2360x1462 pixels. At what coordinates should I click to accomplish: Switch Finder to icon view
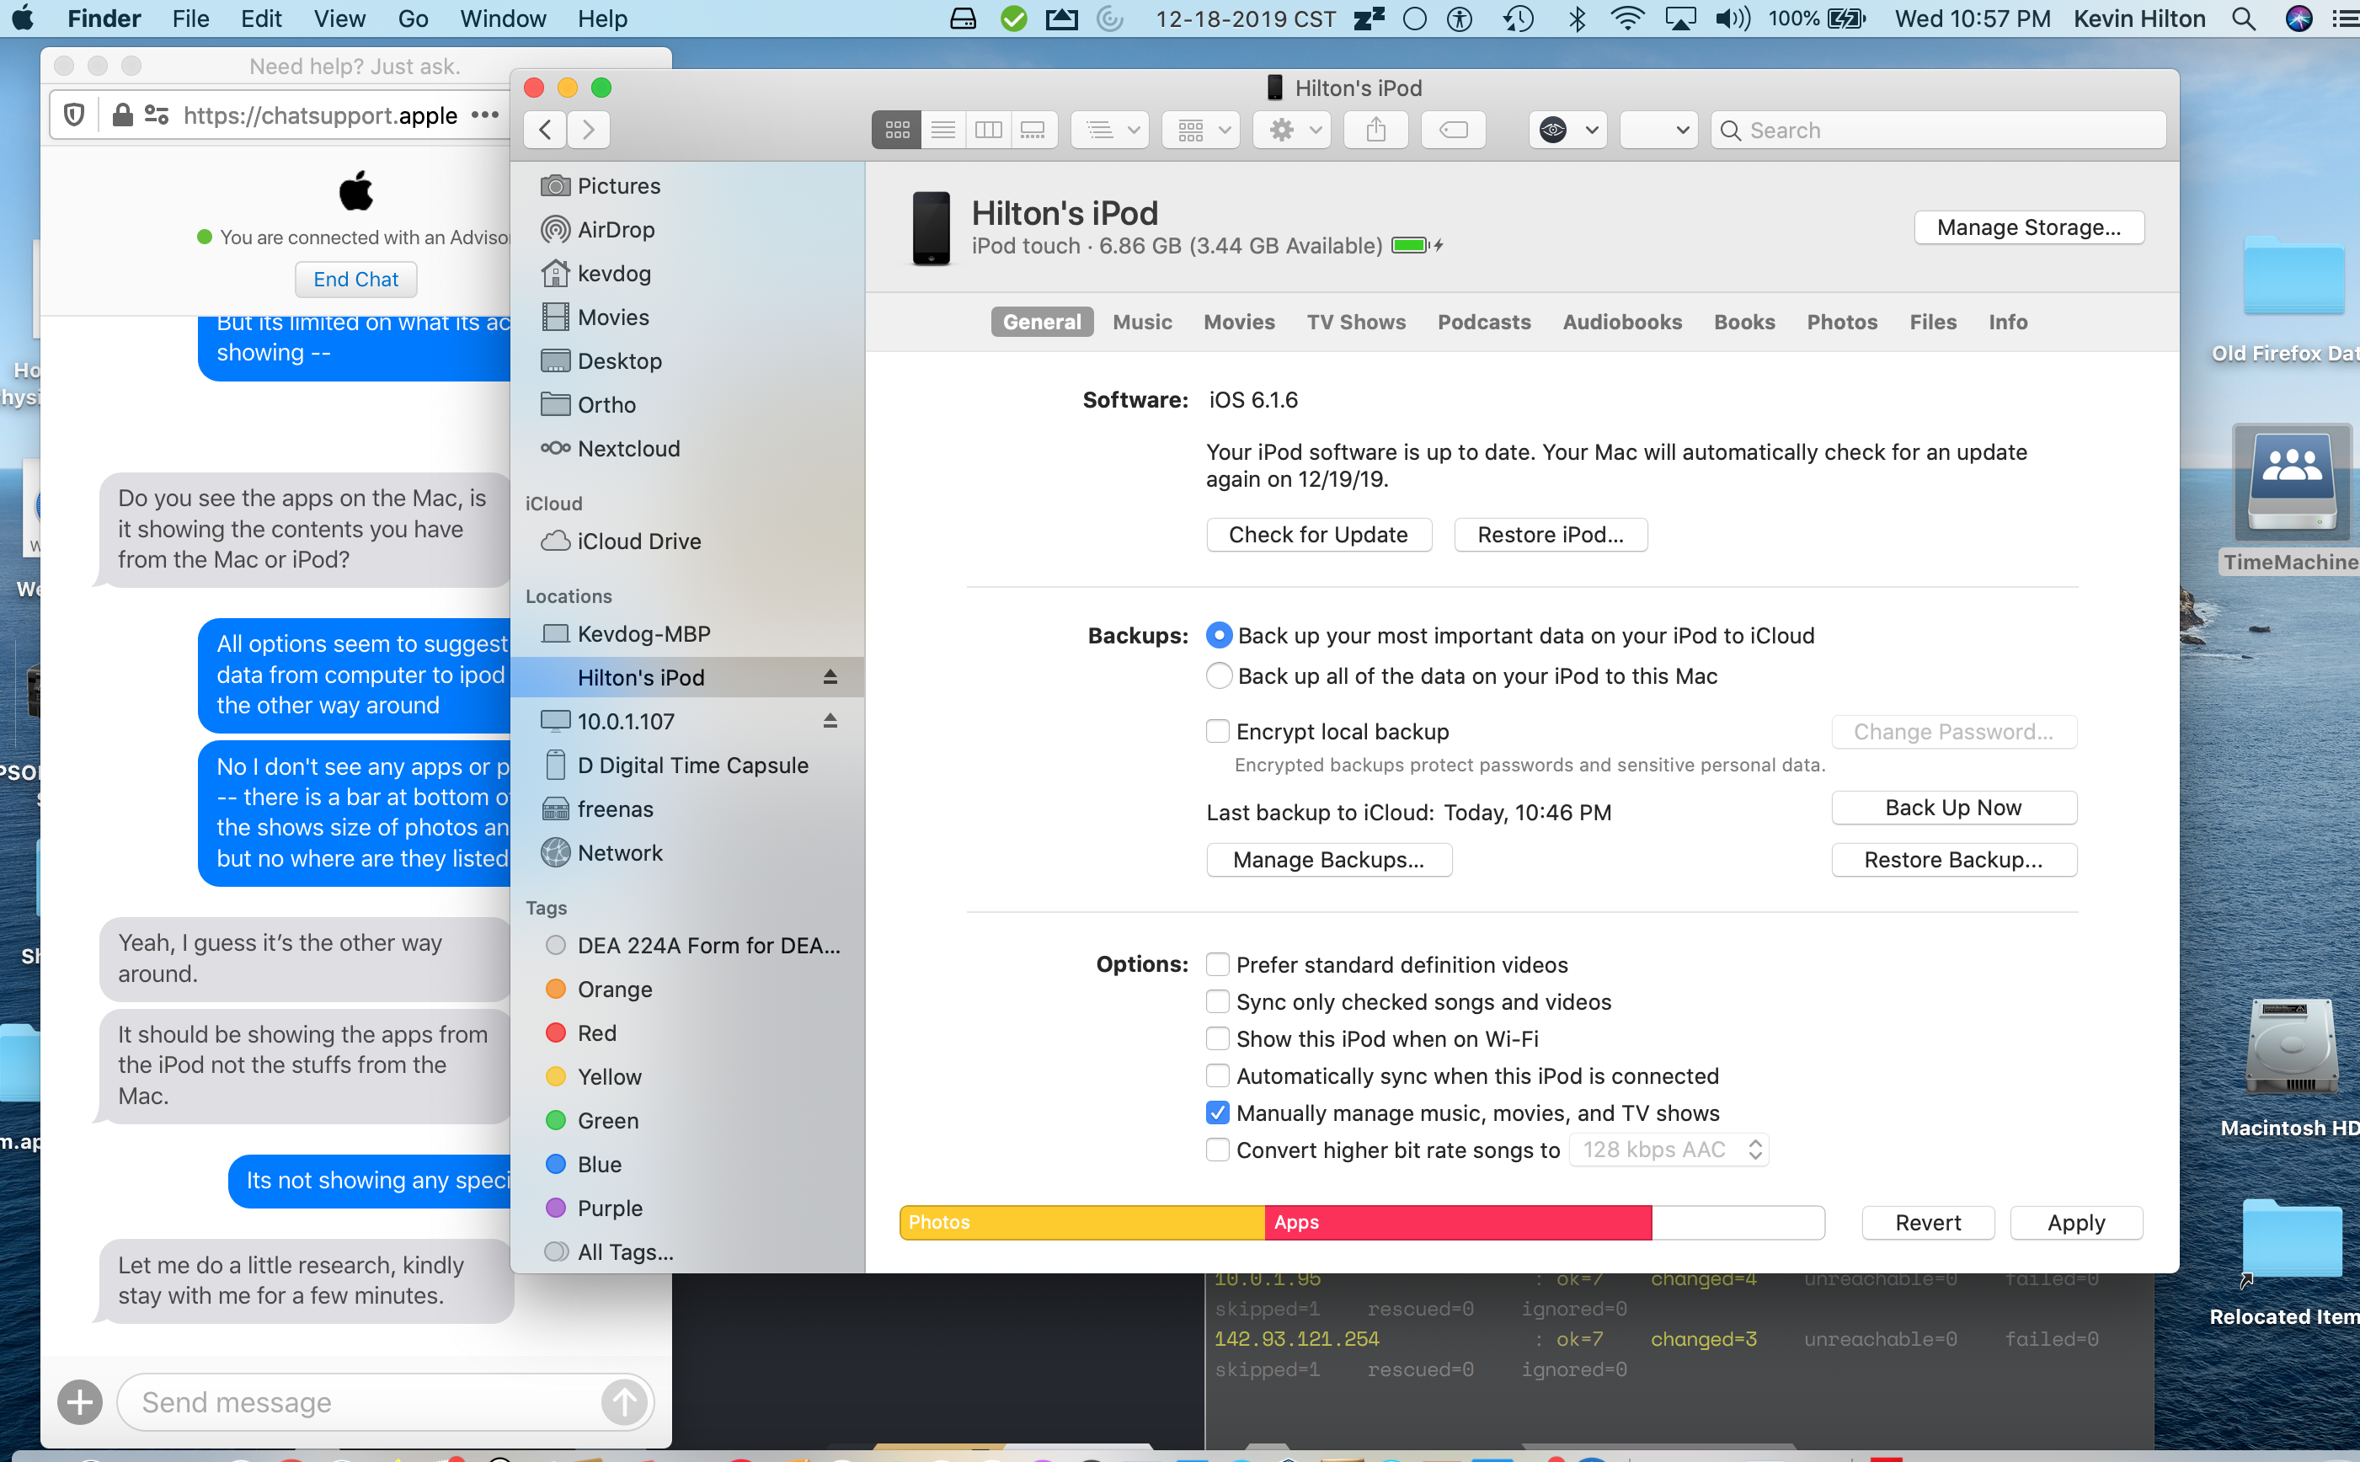click(x=896, y=130)
